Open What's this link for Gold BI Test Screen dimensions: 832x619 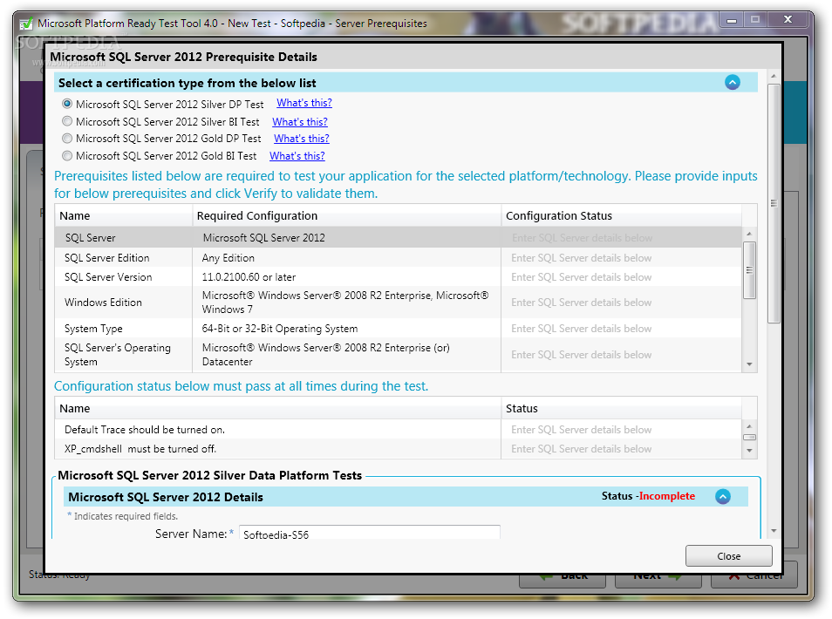297,156
